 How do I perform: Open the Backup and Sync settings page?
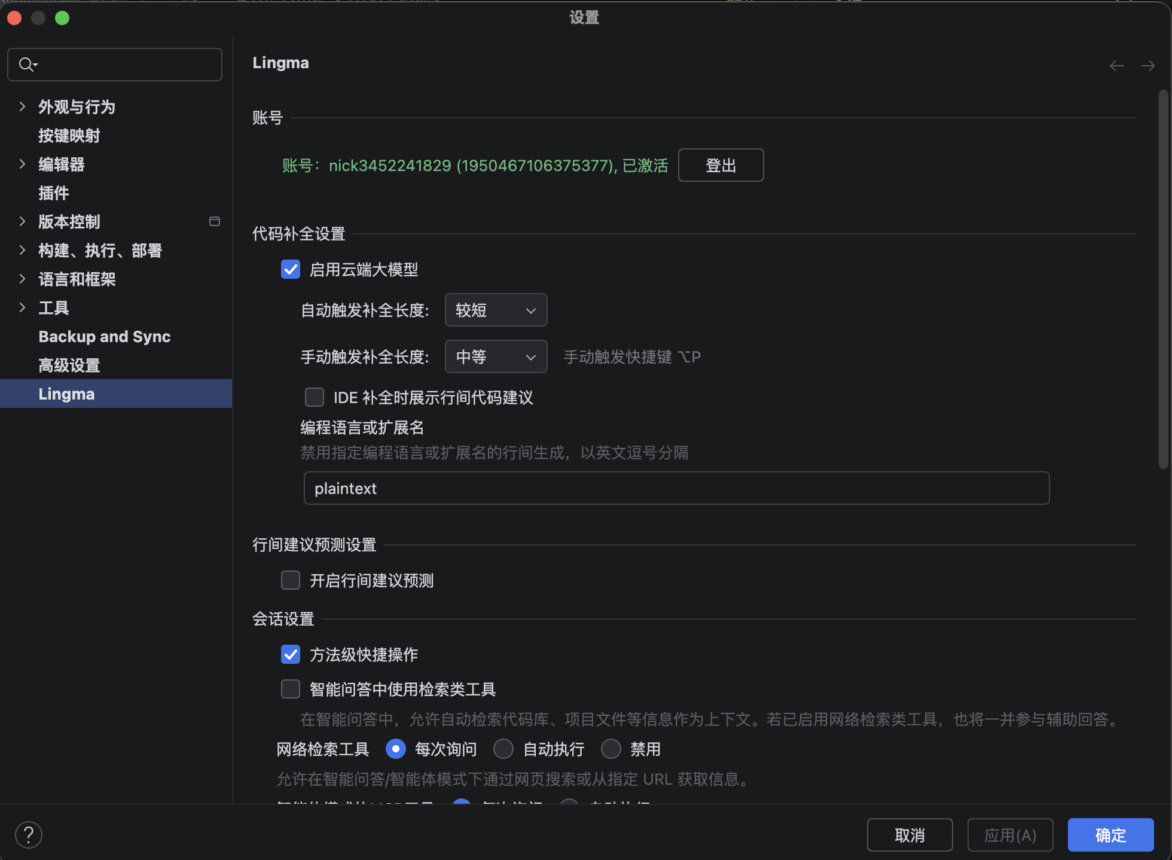coord(104,336)
